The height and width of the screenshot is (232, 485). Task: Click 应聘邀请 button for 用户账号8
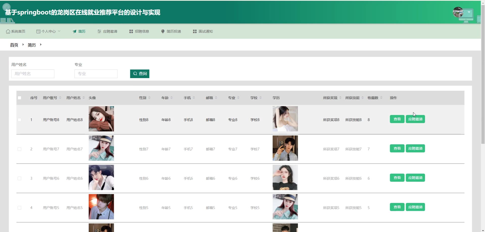point(415,119)
